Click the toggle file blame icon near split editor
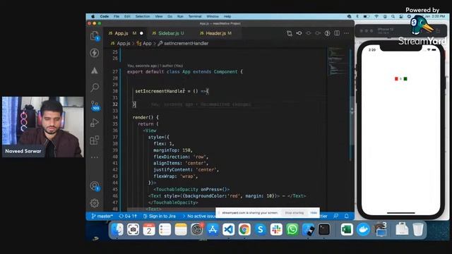452x254 pixels. coord(327,33)
